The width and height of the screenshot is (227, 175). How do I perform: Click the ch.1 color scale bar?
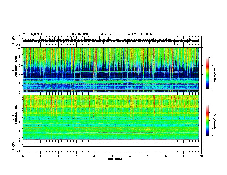pos(208,73)
